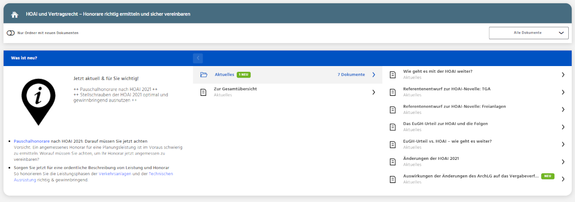The height and width of the screenshot is (202, 575).
Task: Click document icon for EuGH-Urteil vs. HOAI
Action: (393, 144)
